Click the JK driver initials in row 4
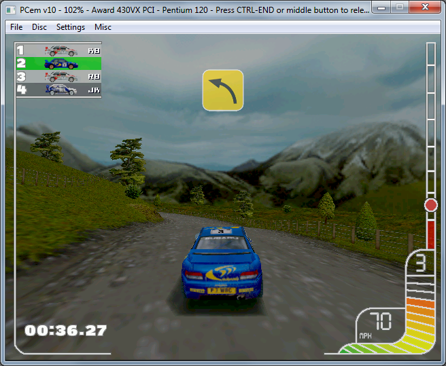This screenshot has height=366, width=446. pyautogui.click(x=94, y=90)
